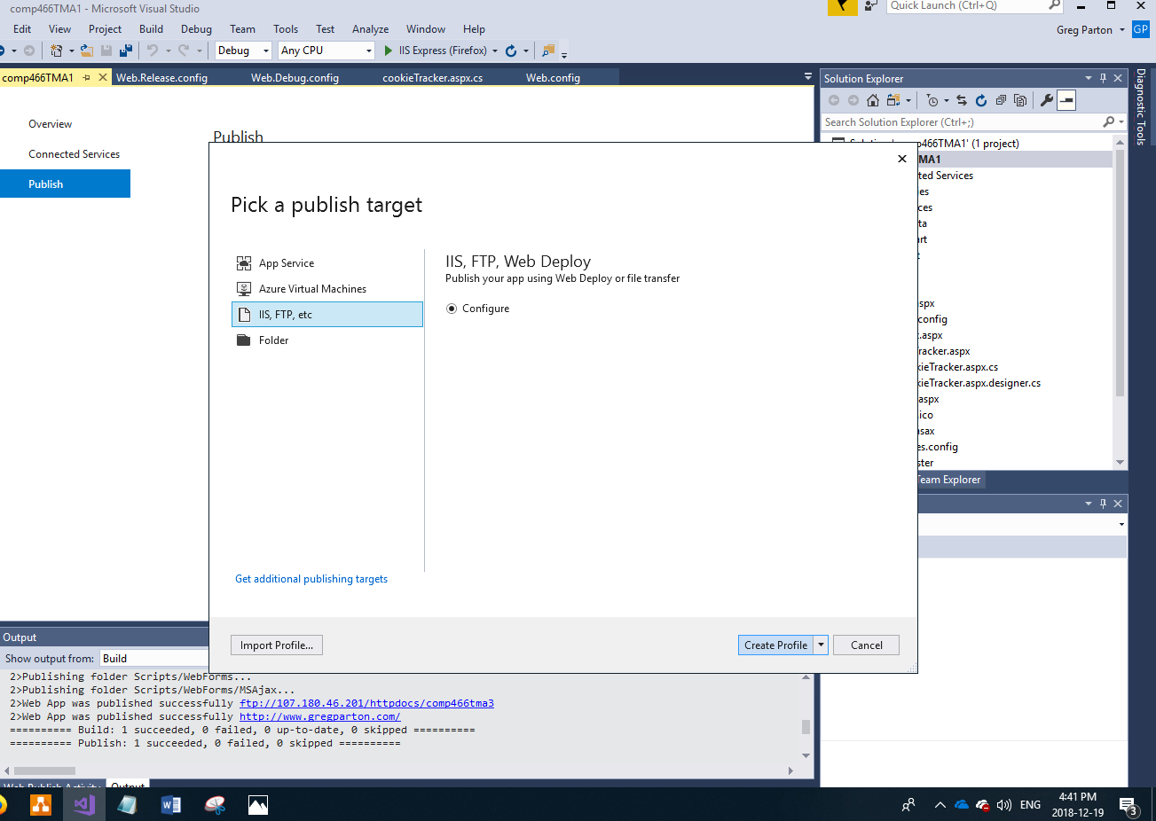
Task: Toggle the Preview Selected Items icon
Action: 1066,100
